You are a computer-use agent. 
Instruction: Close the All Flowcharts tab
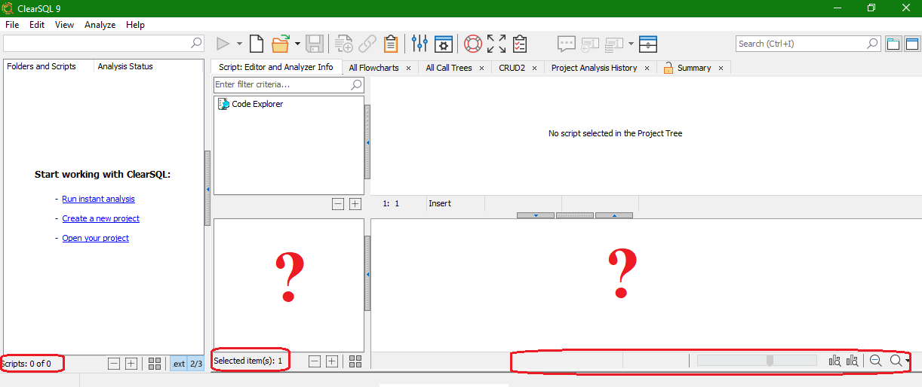(x=408, y=68)
